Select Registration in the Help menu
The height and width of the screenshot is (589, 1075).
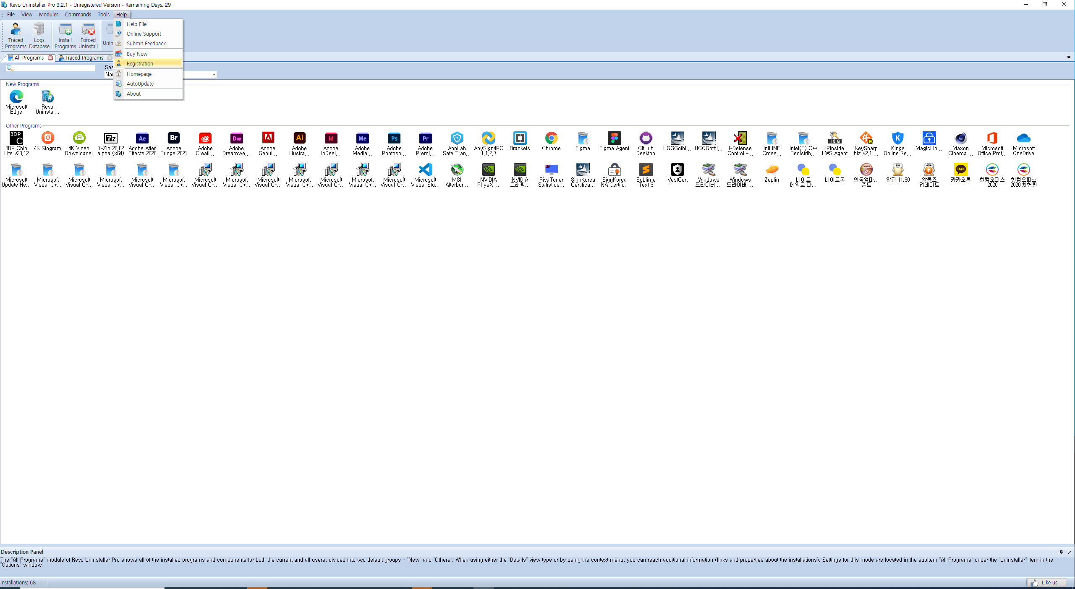coord(148,63)
